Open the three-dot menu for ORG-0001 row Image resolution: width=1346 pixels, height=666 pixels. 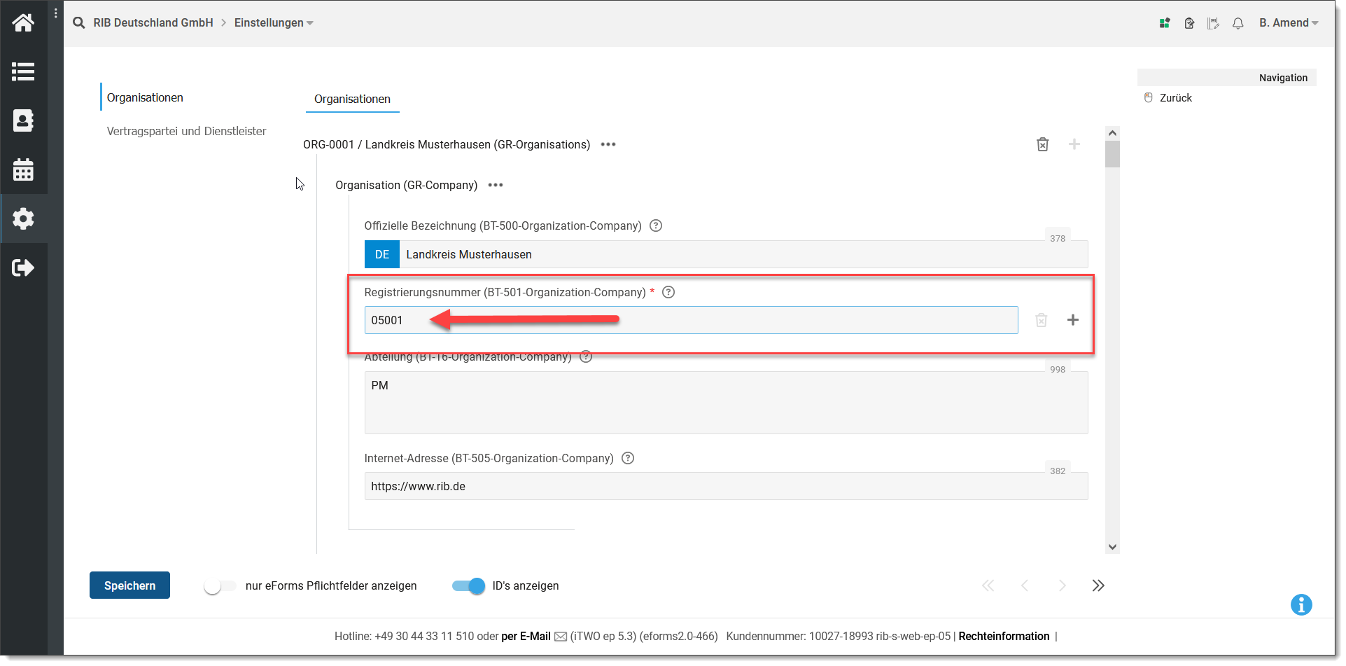(x=608, y=144)
